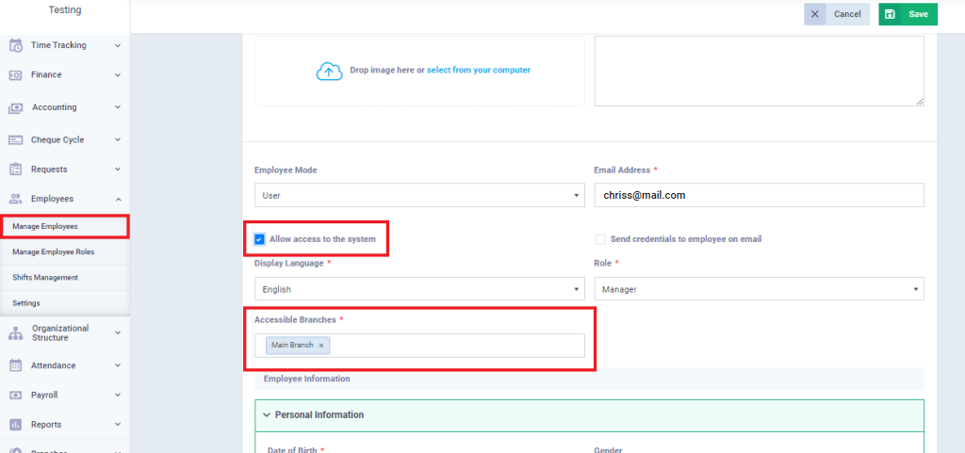
Task: Expand the Cheque Cycle menu chevron
Action: tap(118, 140)
